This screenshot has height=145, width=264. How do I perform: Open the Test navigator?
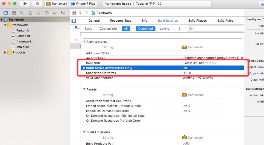[38, 13]
